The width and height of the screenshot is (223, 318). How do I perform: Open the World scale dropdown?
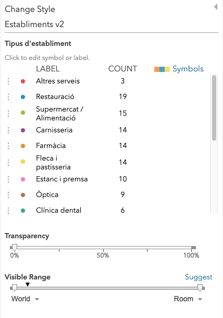(x=25, y=299)
